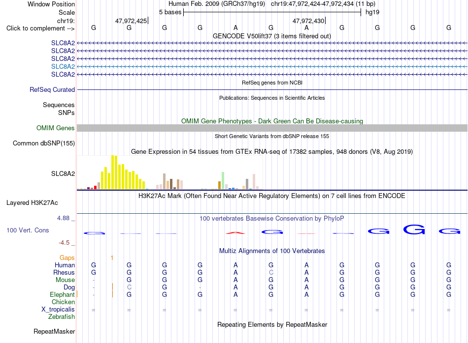
Task: Select the Common dbSNP(155) track label
Action: coord(44,143)
